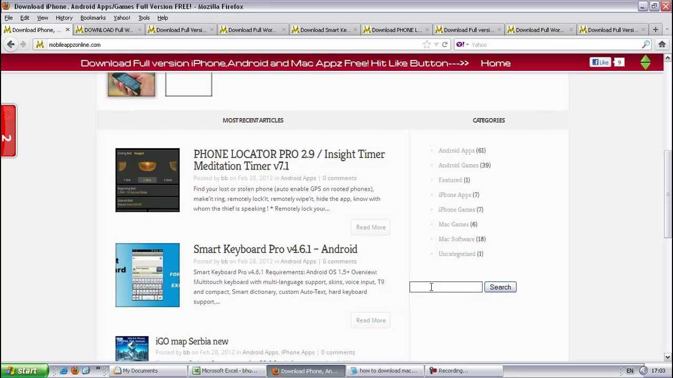Open the PHONE LOCATOR PRO 2.9 article title
673x378 pixels.
[x=289, y=160]
